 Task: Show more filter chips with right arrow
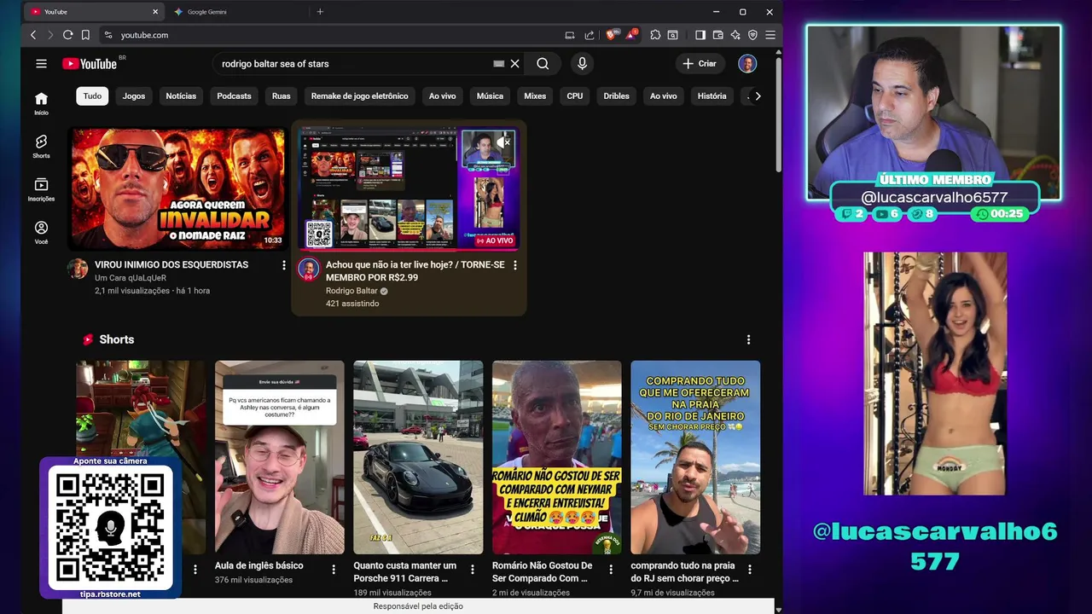coord(758,96)
